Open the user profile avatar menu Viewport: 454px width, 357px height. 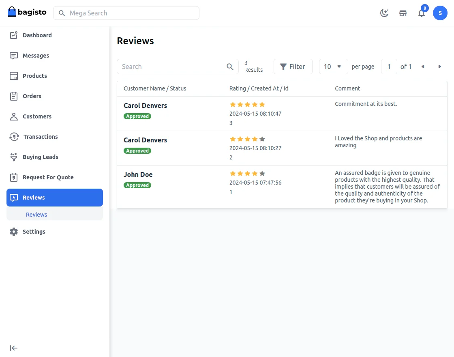point(440,13)
